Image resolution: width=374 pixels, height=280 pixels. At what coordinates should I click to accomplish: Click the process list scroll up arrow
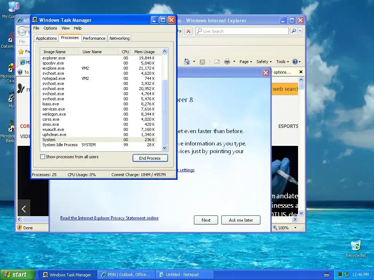(165, 51)
